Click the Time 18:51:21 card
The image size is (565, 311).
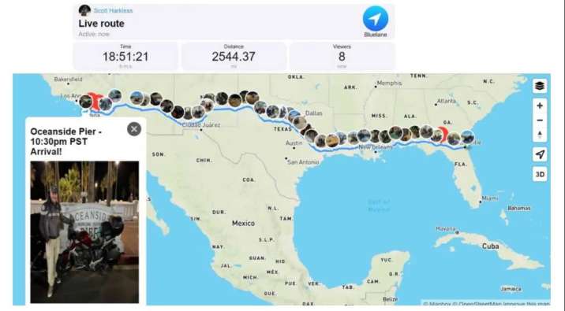tap(125, 56)
